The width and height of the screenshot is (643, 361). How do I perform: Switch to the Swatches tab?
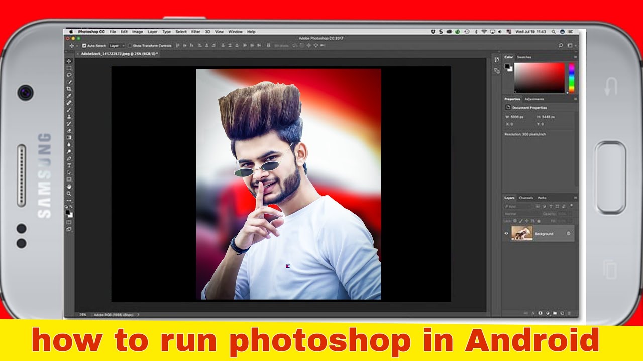(524, 57)
